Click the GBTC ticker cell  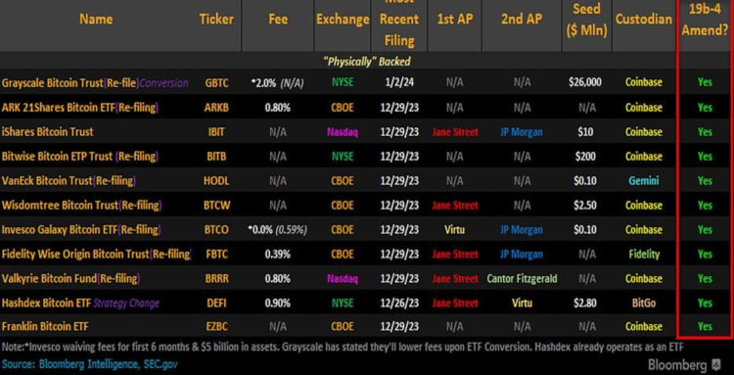pos(216,83)
